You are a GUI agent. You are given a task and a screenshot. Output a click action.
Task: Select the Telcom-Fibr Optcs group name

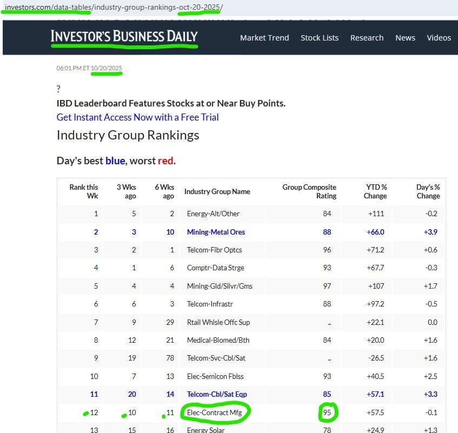pos(214,250)
